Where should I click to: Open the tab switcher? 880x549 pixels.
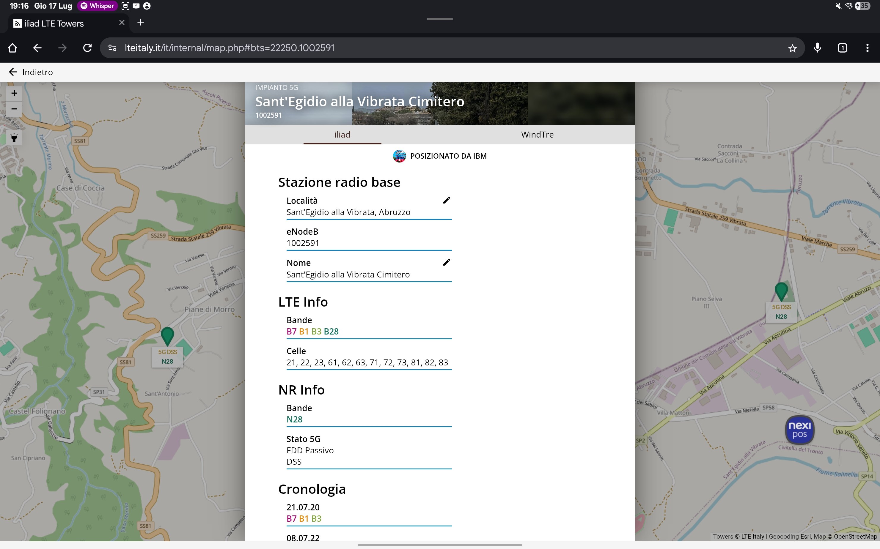(x=842, y=48)
